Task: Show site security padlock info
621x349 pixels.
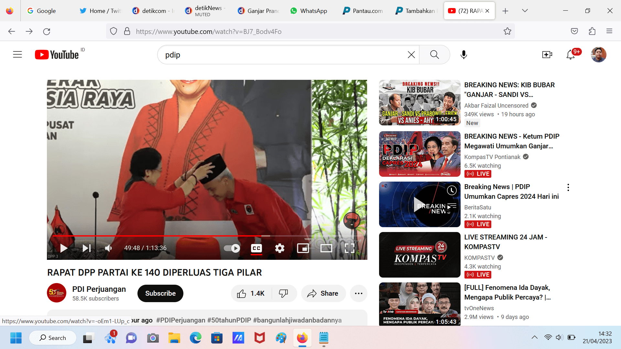Action: tap(127, 31)
